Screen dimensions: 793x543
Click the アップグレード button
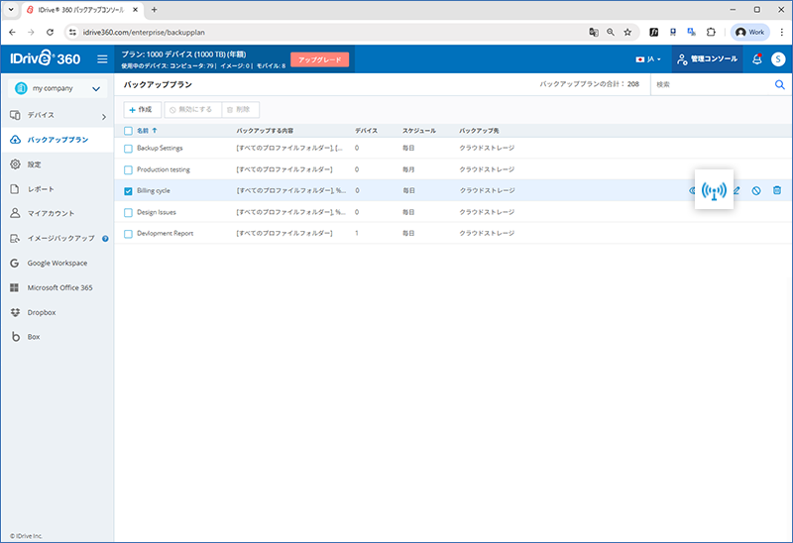pos(319,59)
